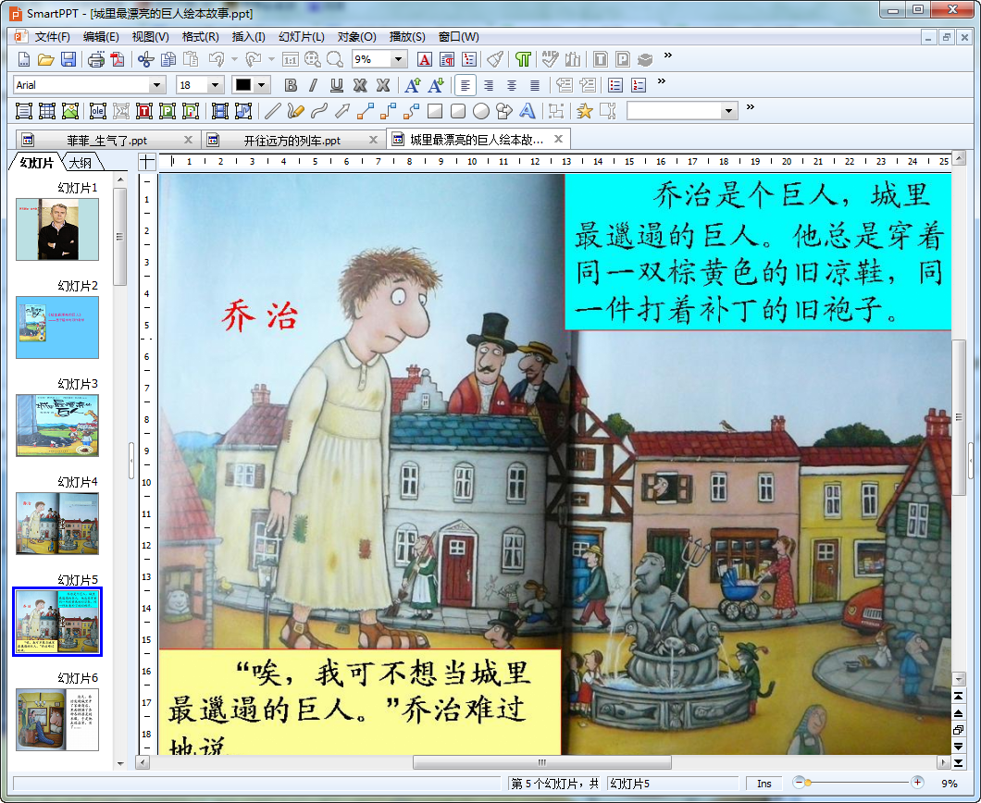Open the 播放(S) menu
981x803 pixels.
(x=407, y=37)
